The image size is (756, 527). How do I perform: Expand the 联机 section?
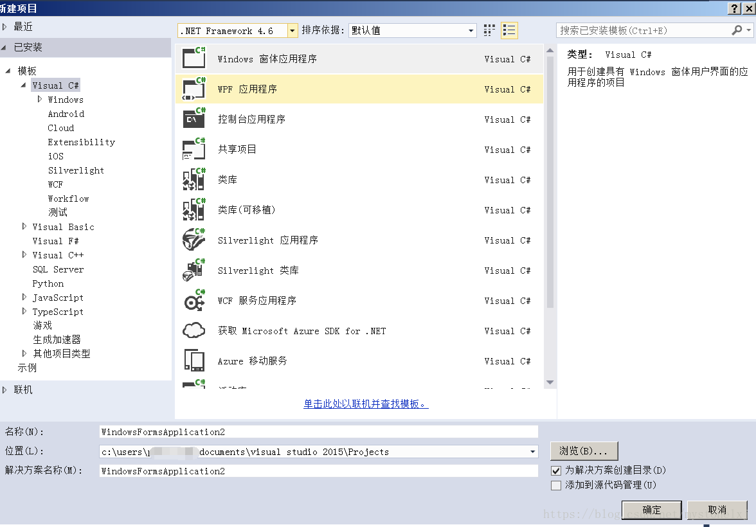pyautogui.click(x=5, y=389)
